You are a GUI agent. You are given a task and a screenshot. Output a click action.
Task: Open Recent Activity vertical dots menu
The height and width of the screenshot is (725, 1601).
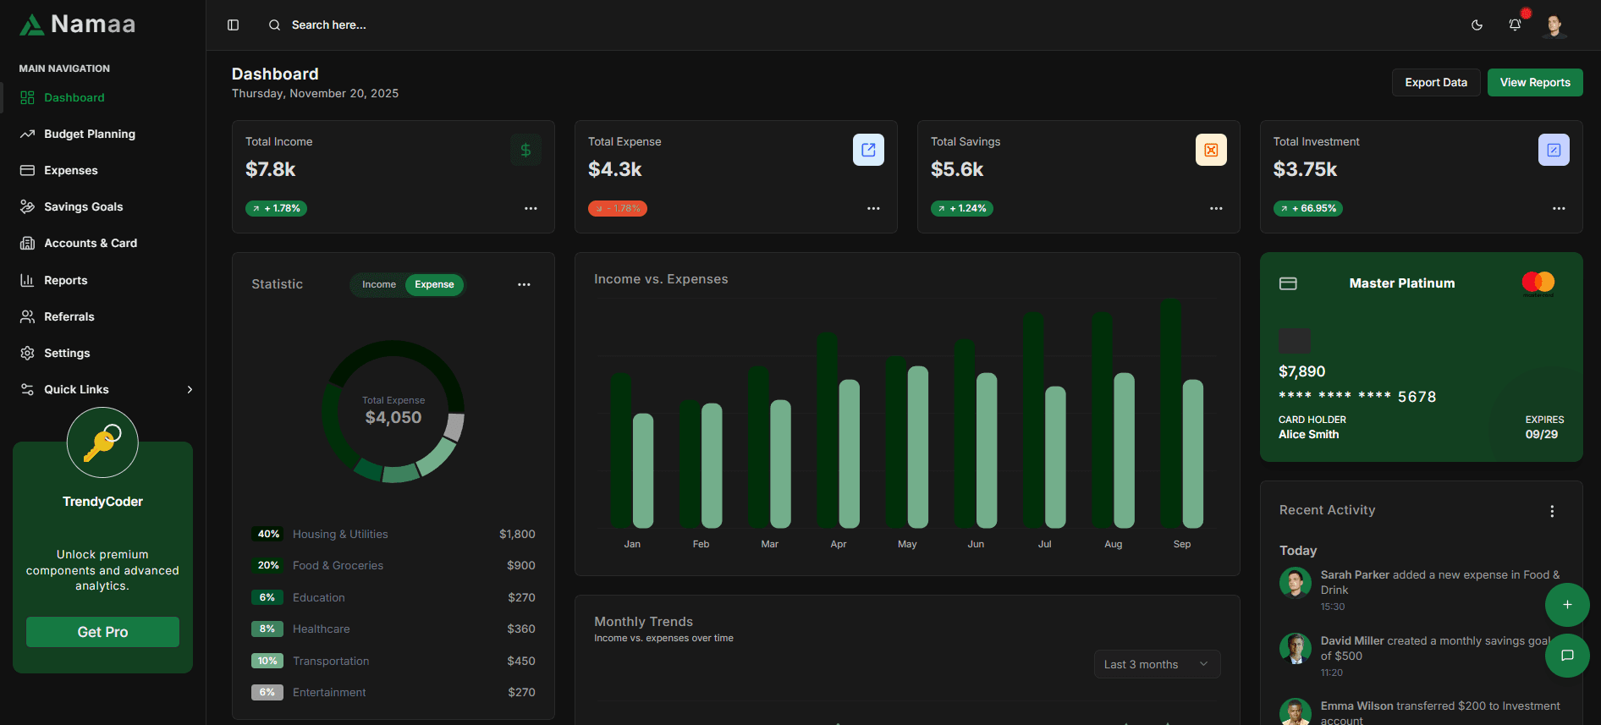coord(1552,511)
